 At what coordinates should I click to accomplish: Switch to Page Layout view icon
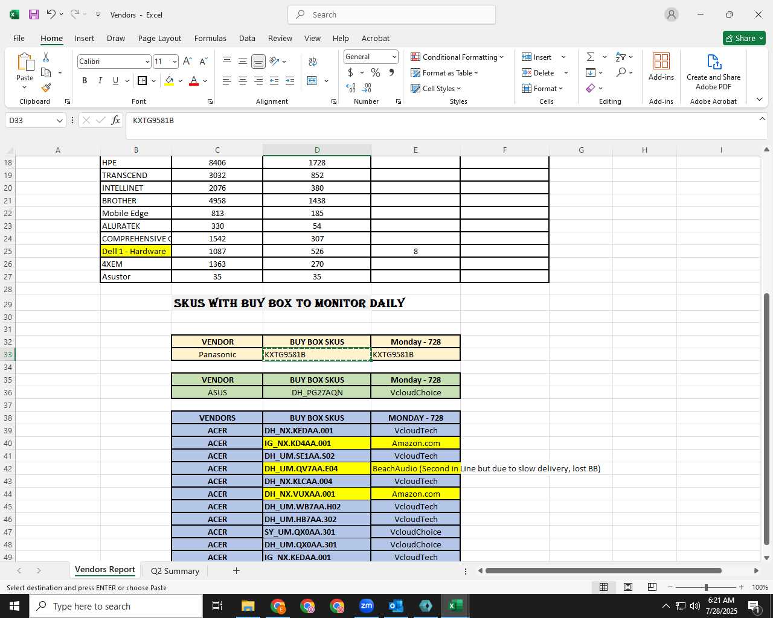tap(628, 587)
